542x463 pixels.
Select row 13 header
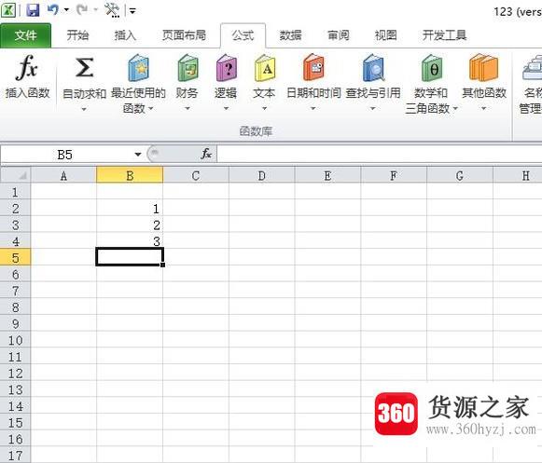15,389
